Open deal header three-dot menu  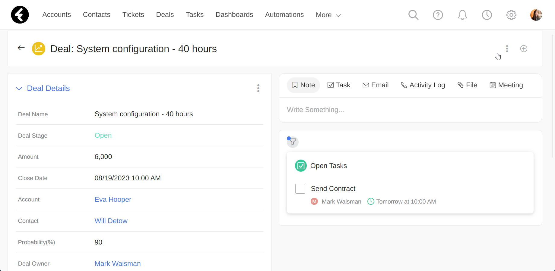pyautogui.click(x=507, y=48)
